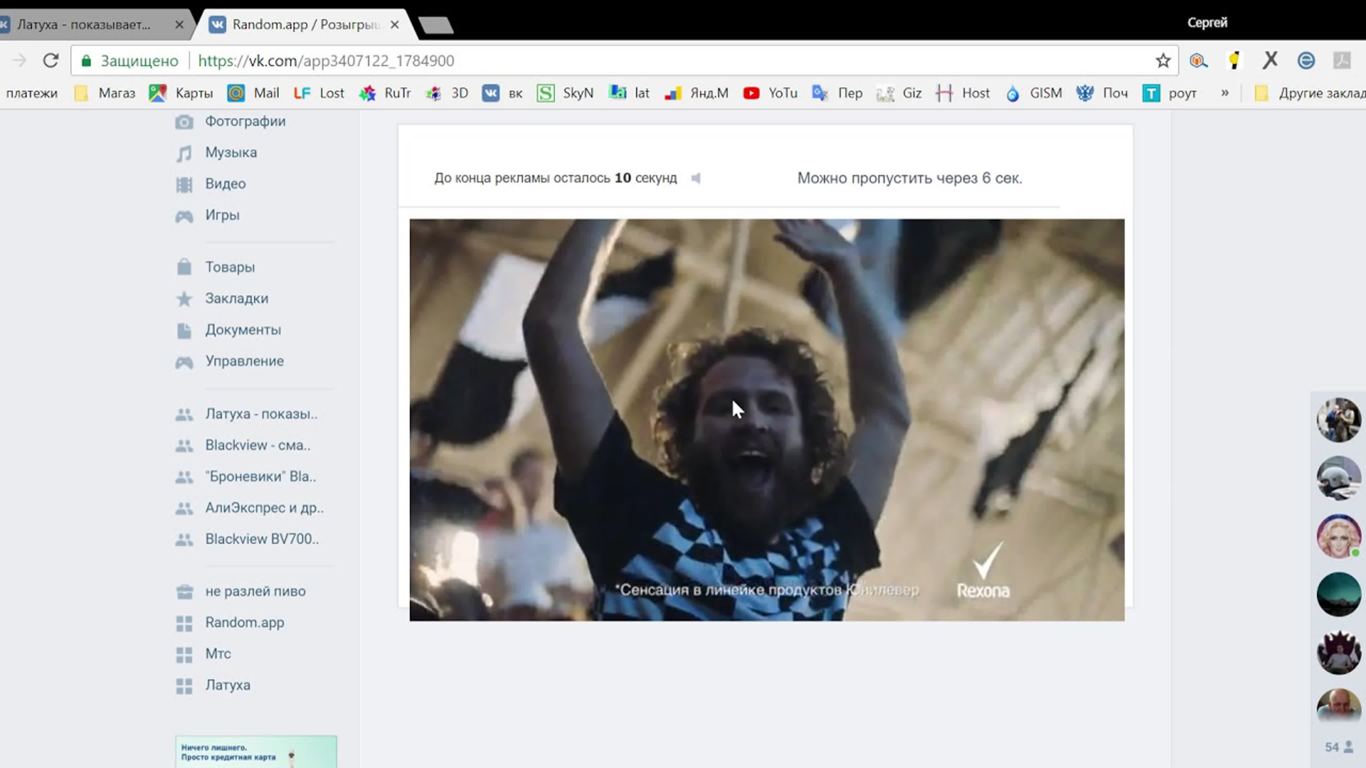Click the shopping bag icon by Товары
This screenshot has width=1366, height=768.
(184, 267)
